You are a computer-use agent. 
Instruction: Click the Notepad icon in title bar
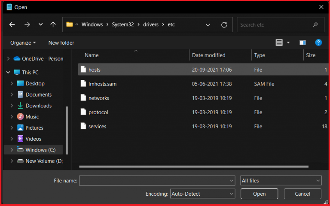coord(9,7)
